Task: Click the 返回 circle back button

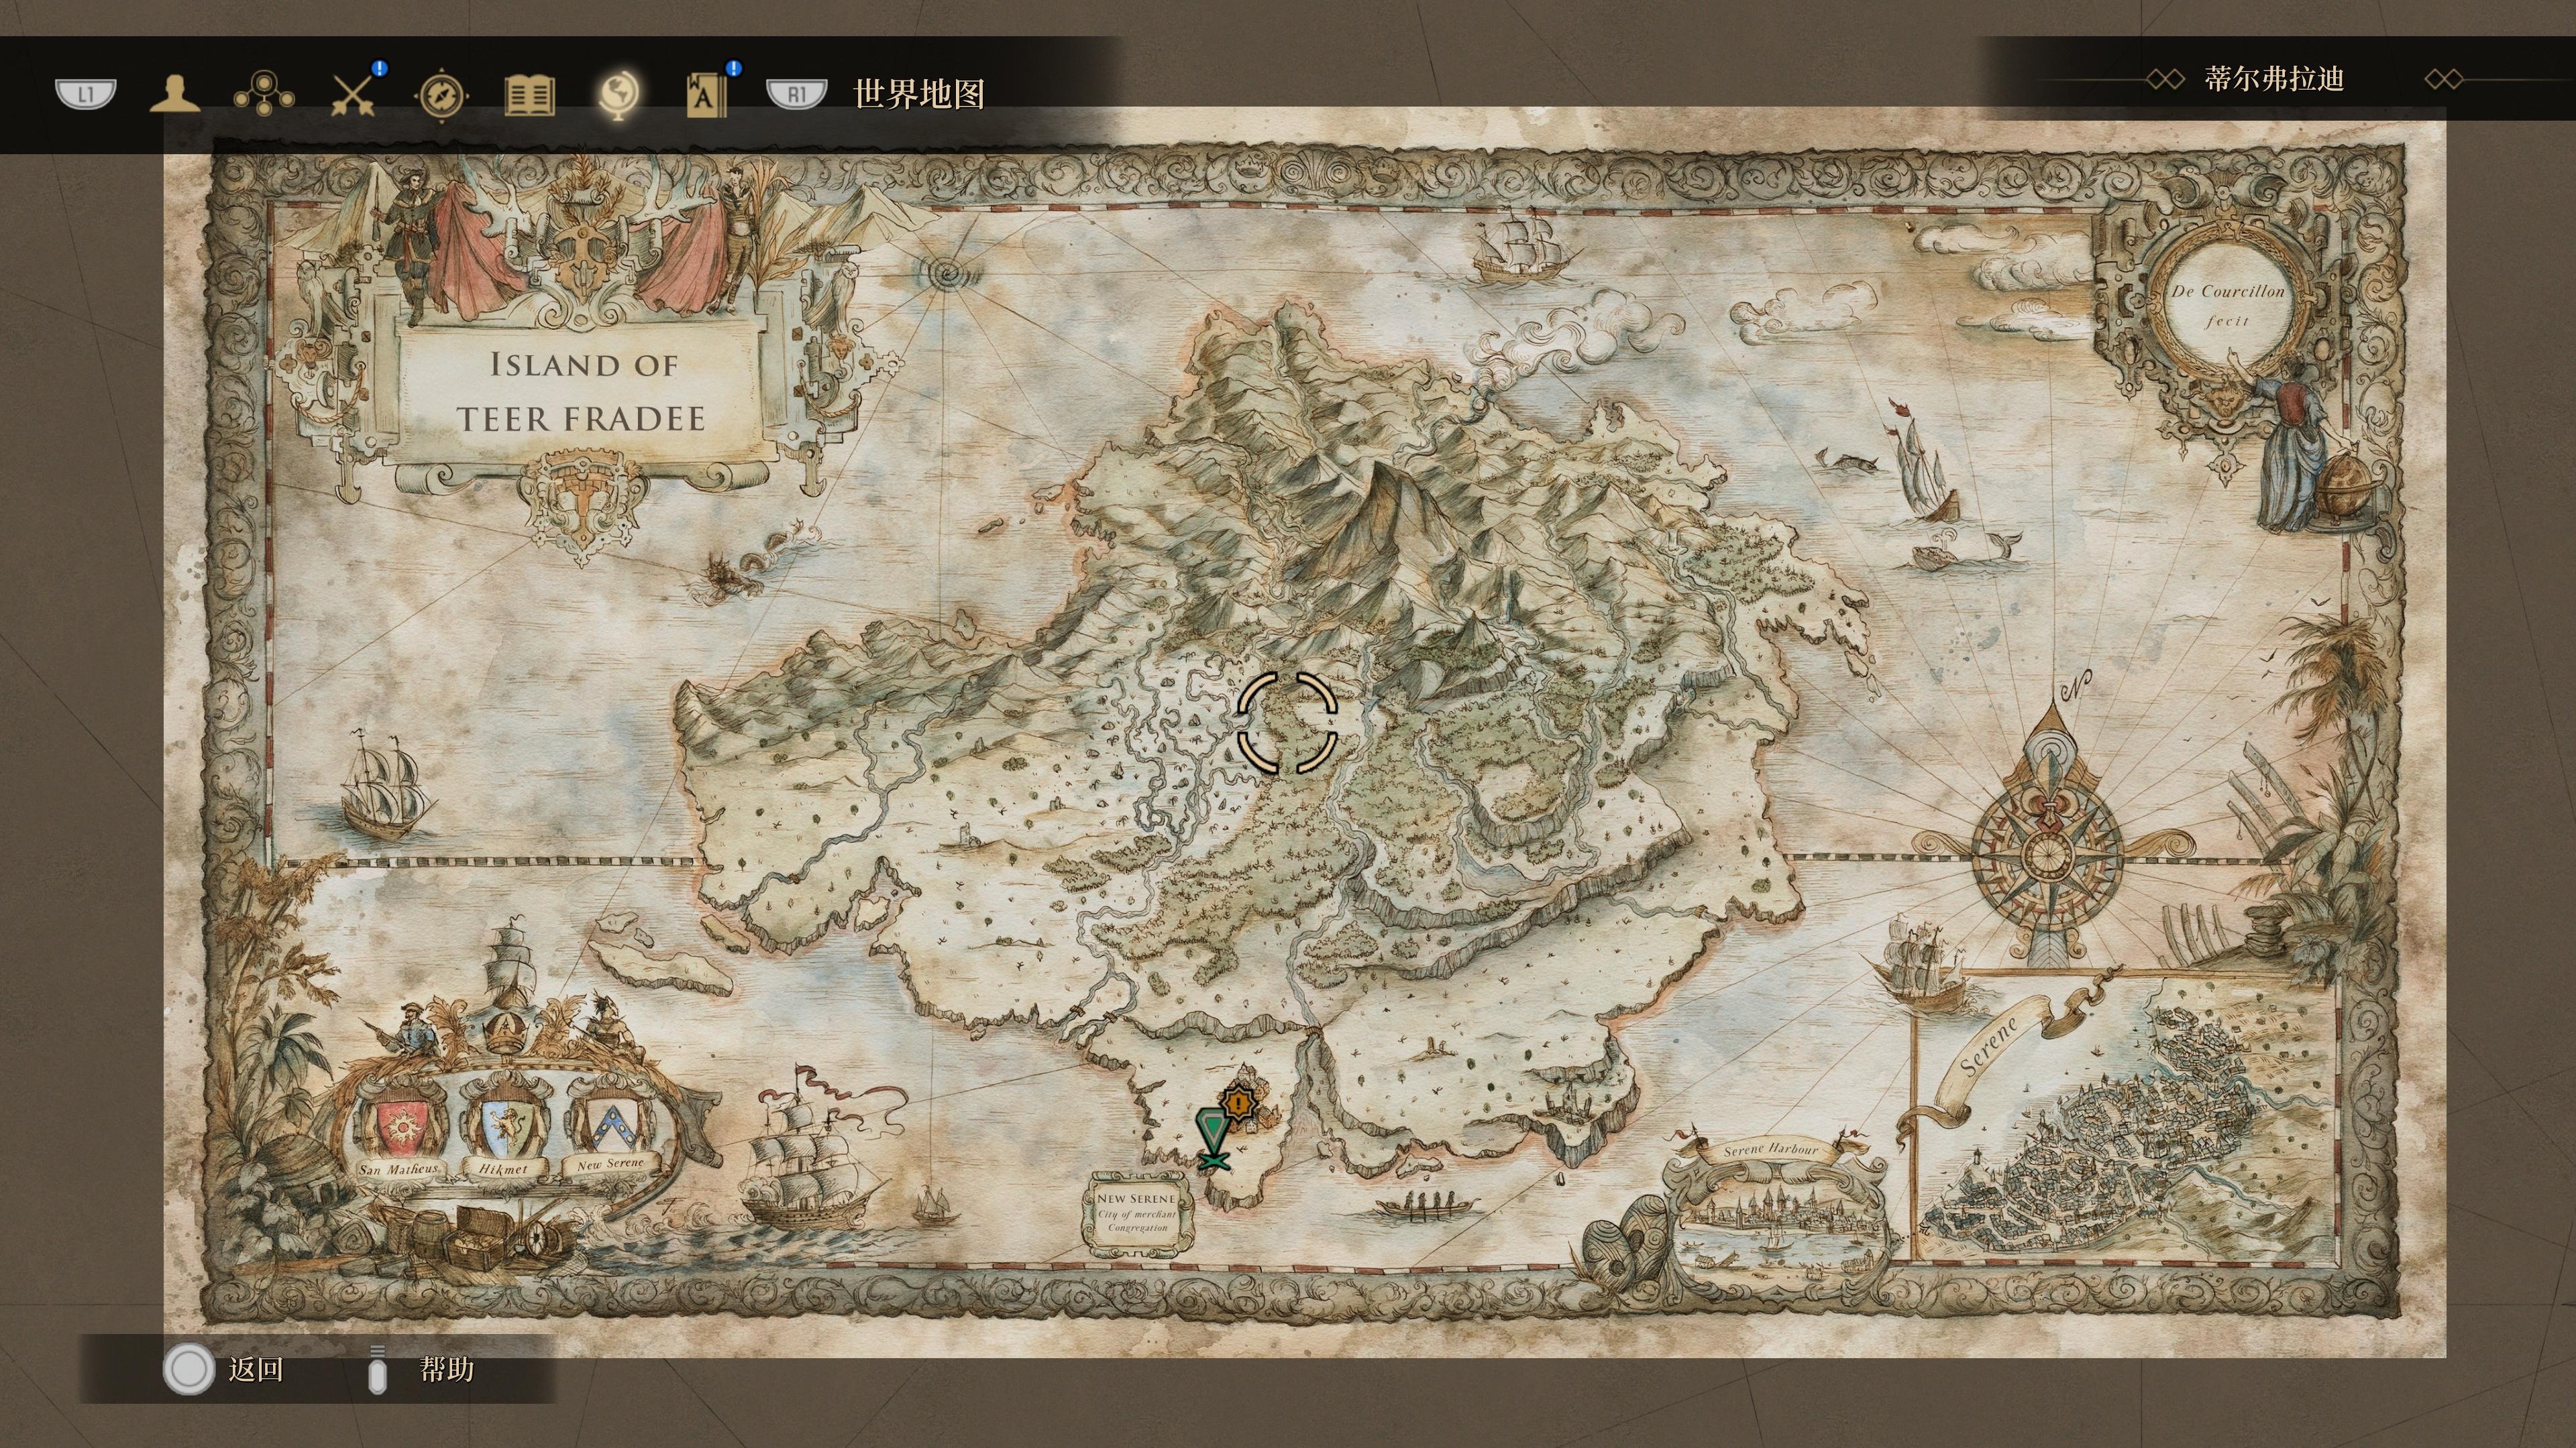Action: pos(189,1369)
